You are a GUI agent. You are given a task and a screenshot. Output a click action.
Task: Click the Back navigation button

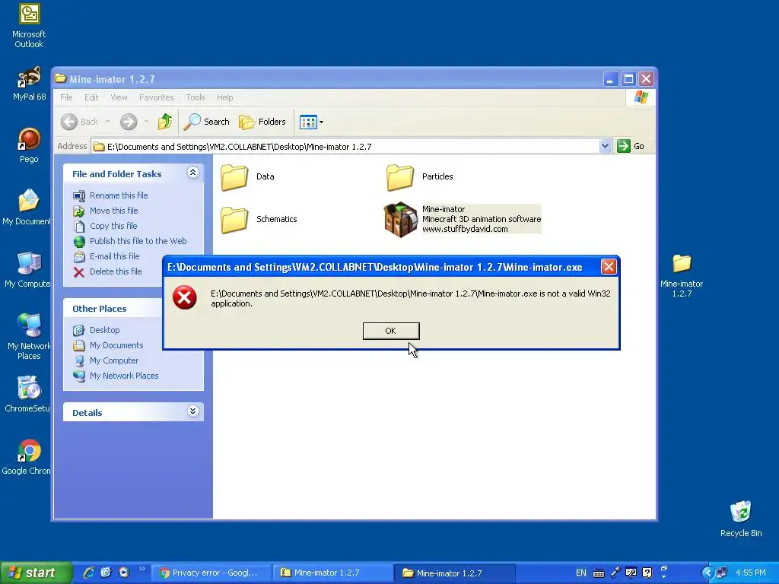[x=79, y=122]
